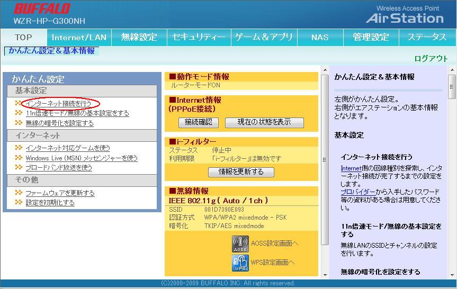This screenshot has width=457, height=289.
Task: Switch to the 無線設定 tab
Action: pyautogui.click(x=139, y=37)
